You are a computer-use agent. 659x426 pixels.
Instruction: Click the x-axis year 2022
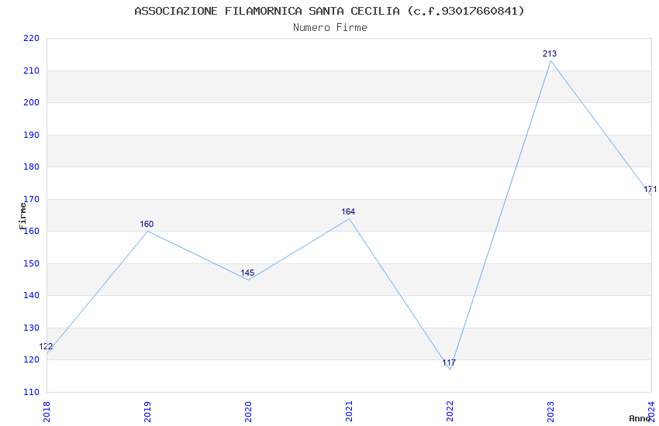pyautogui.click(x=450, y=412)
